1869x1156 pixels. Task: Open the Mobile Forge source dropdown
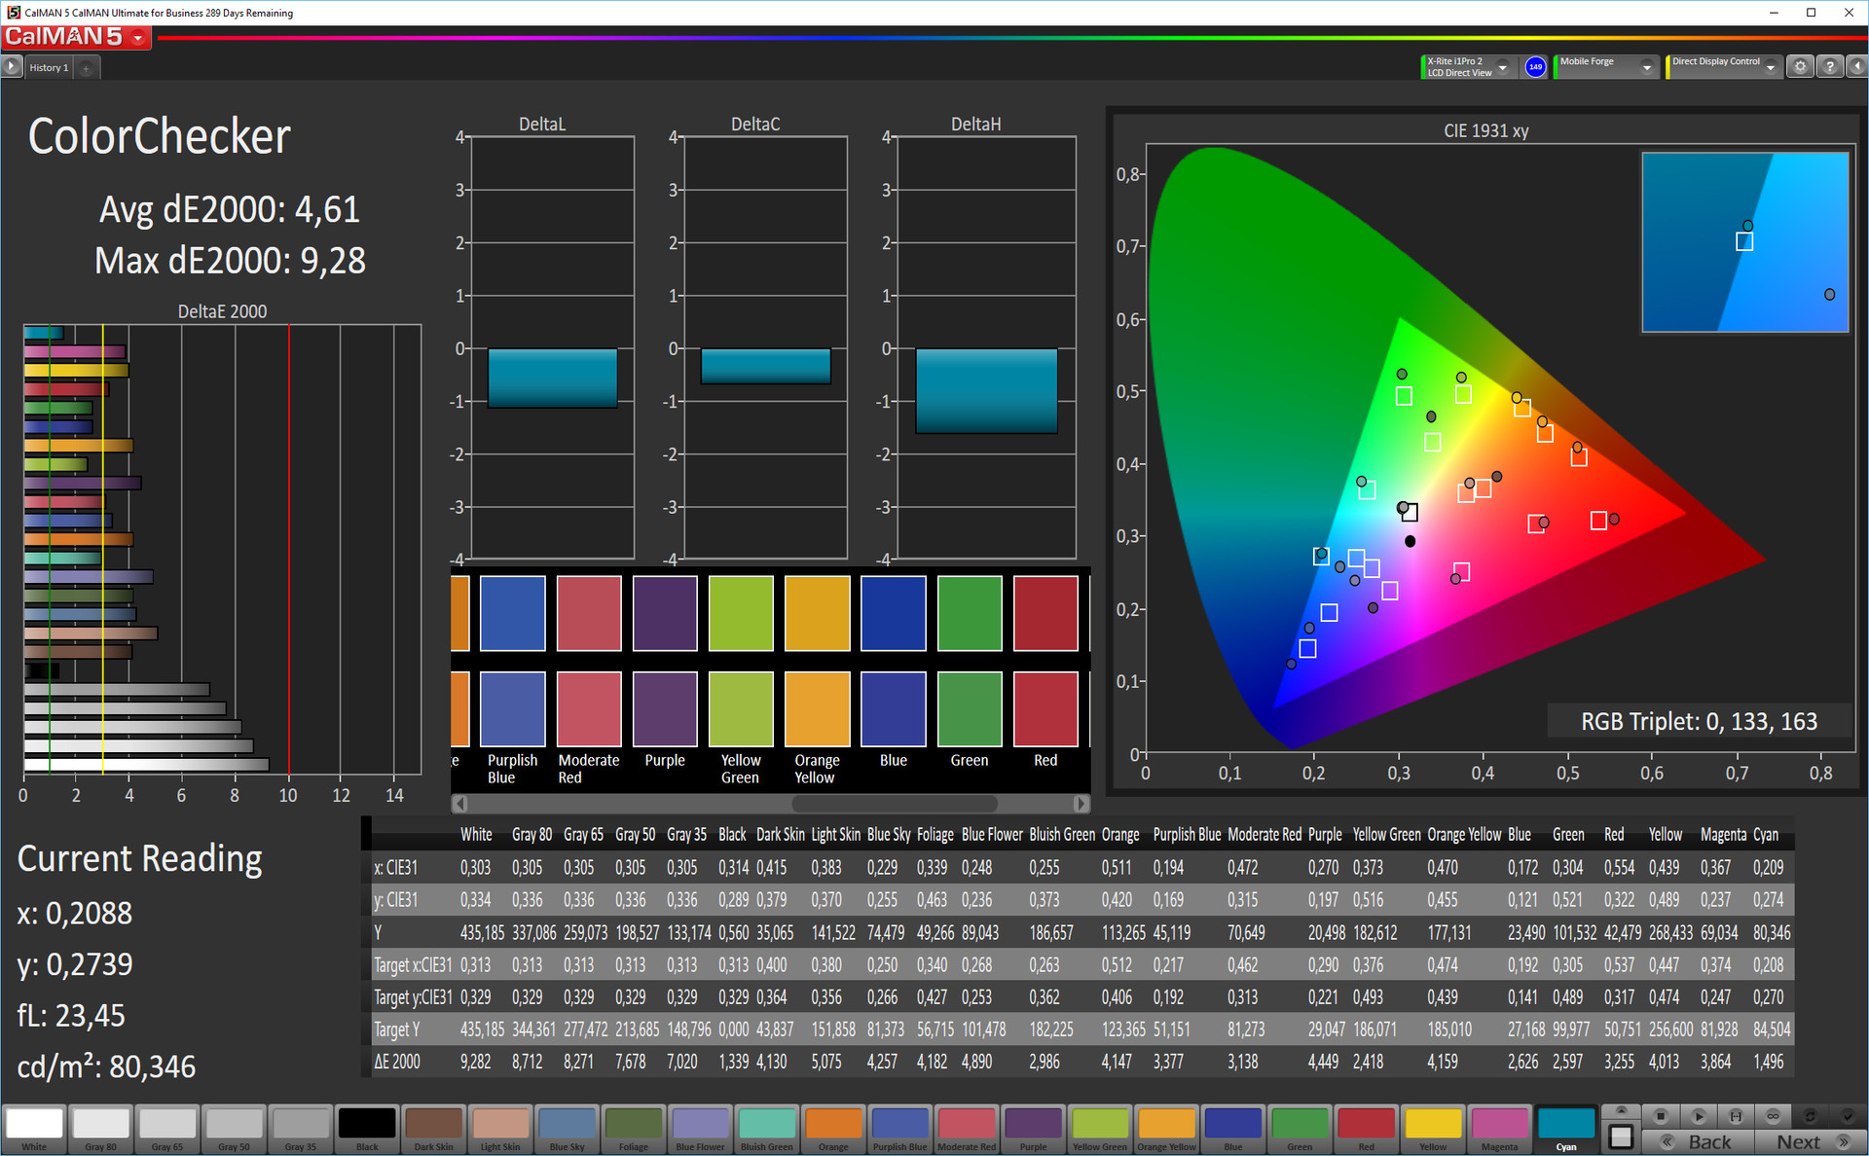tap(1647, 67)
